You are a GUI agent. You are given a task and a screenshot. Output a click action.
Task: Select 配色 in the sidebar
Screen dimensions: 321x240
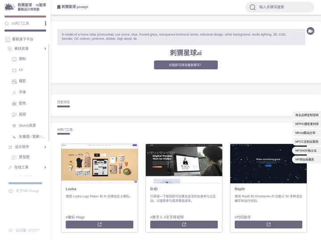coord(22,103)
